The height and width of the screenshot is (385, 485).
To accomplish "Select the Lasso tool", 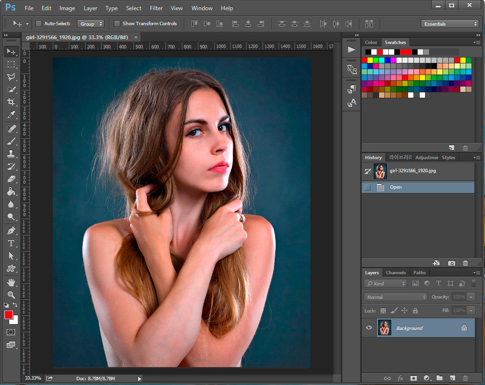I will (x=11, y=77).
